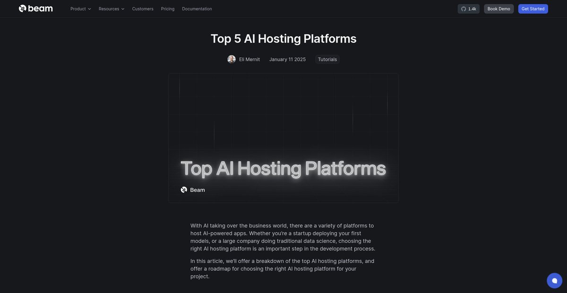Expand the Product dropdown menu

pos(81,9)
